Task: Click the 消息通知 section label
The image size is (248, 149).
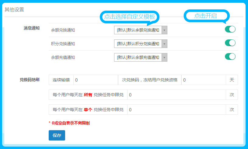Action: [32, 28]
